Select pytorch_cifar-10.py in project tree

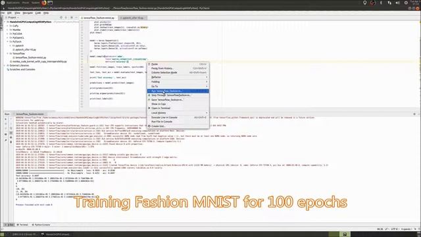click(x=26, y=50)
